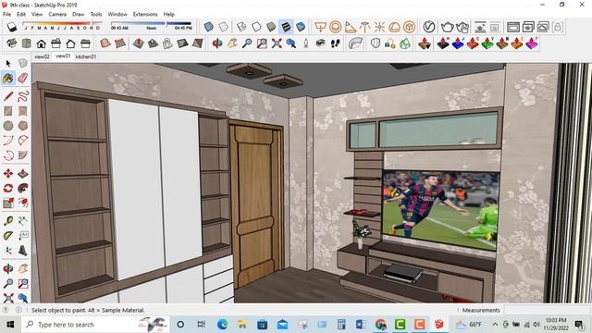Viewport: 592px width, 333px height.
Task: Activate the Offset tool
Action: click(22, 203)
